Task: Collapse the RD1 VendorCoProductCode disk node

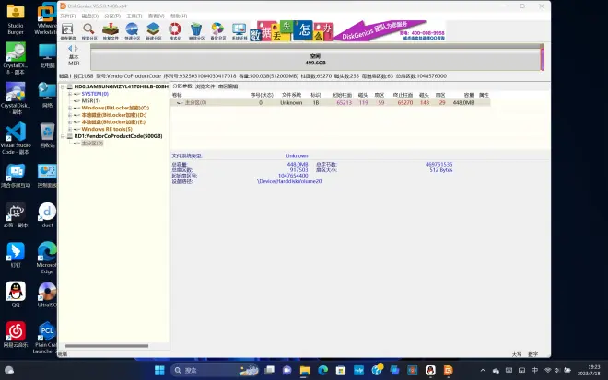Action: (64, 136)
